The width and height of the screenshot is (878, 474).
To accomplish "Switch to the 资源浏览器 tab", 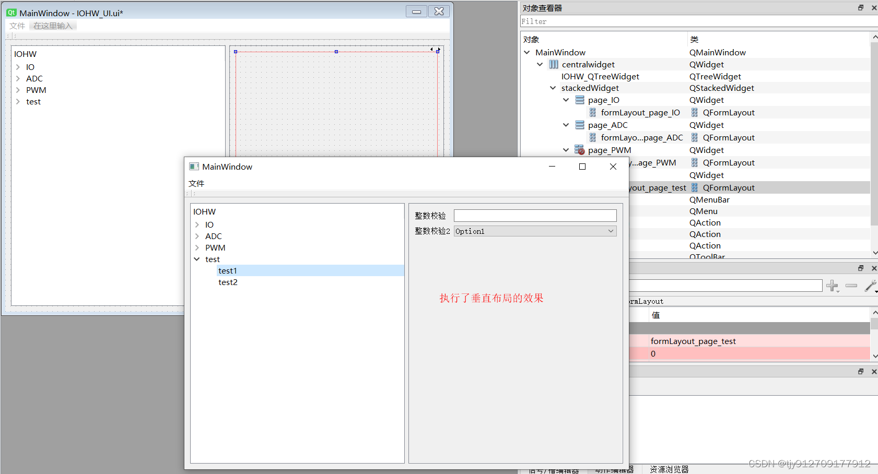I will (x=669, y=469).
